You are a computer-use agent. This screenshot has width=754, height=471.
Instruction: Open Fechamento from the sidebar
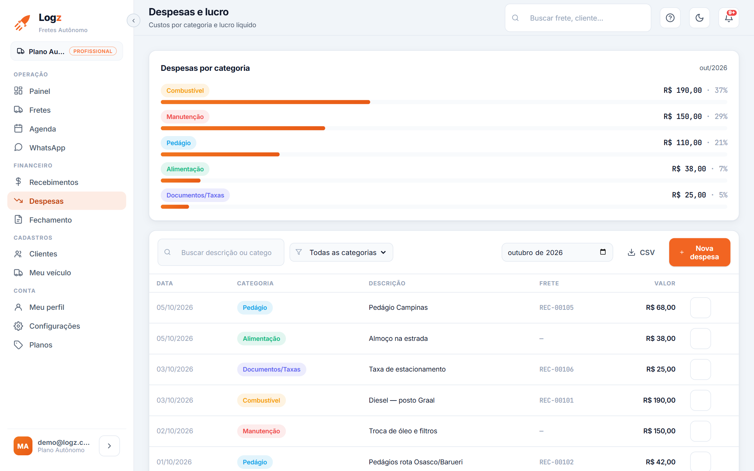pyautogui.click(x=67, y=220)
